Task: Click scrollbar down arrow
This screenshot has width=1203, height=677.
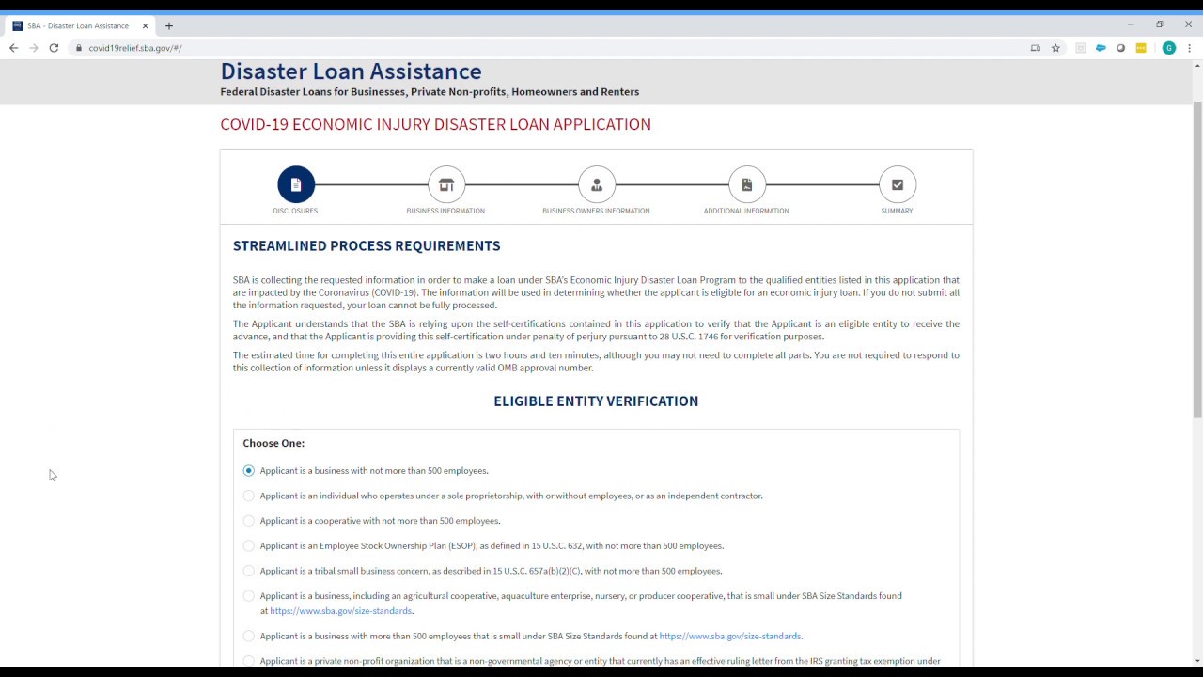Action: click(1197, 661)
